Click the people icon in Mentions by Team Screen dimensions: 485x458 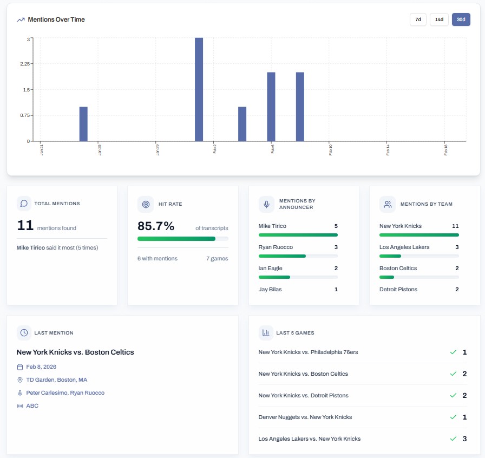388,204
